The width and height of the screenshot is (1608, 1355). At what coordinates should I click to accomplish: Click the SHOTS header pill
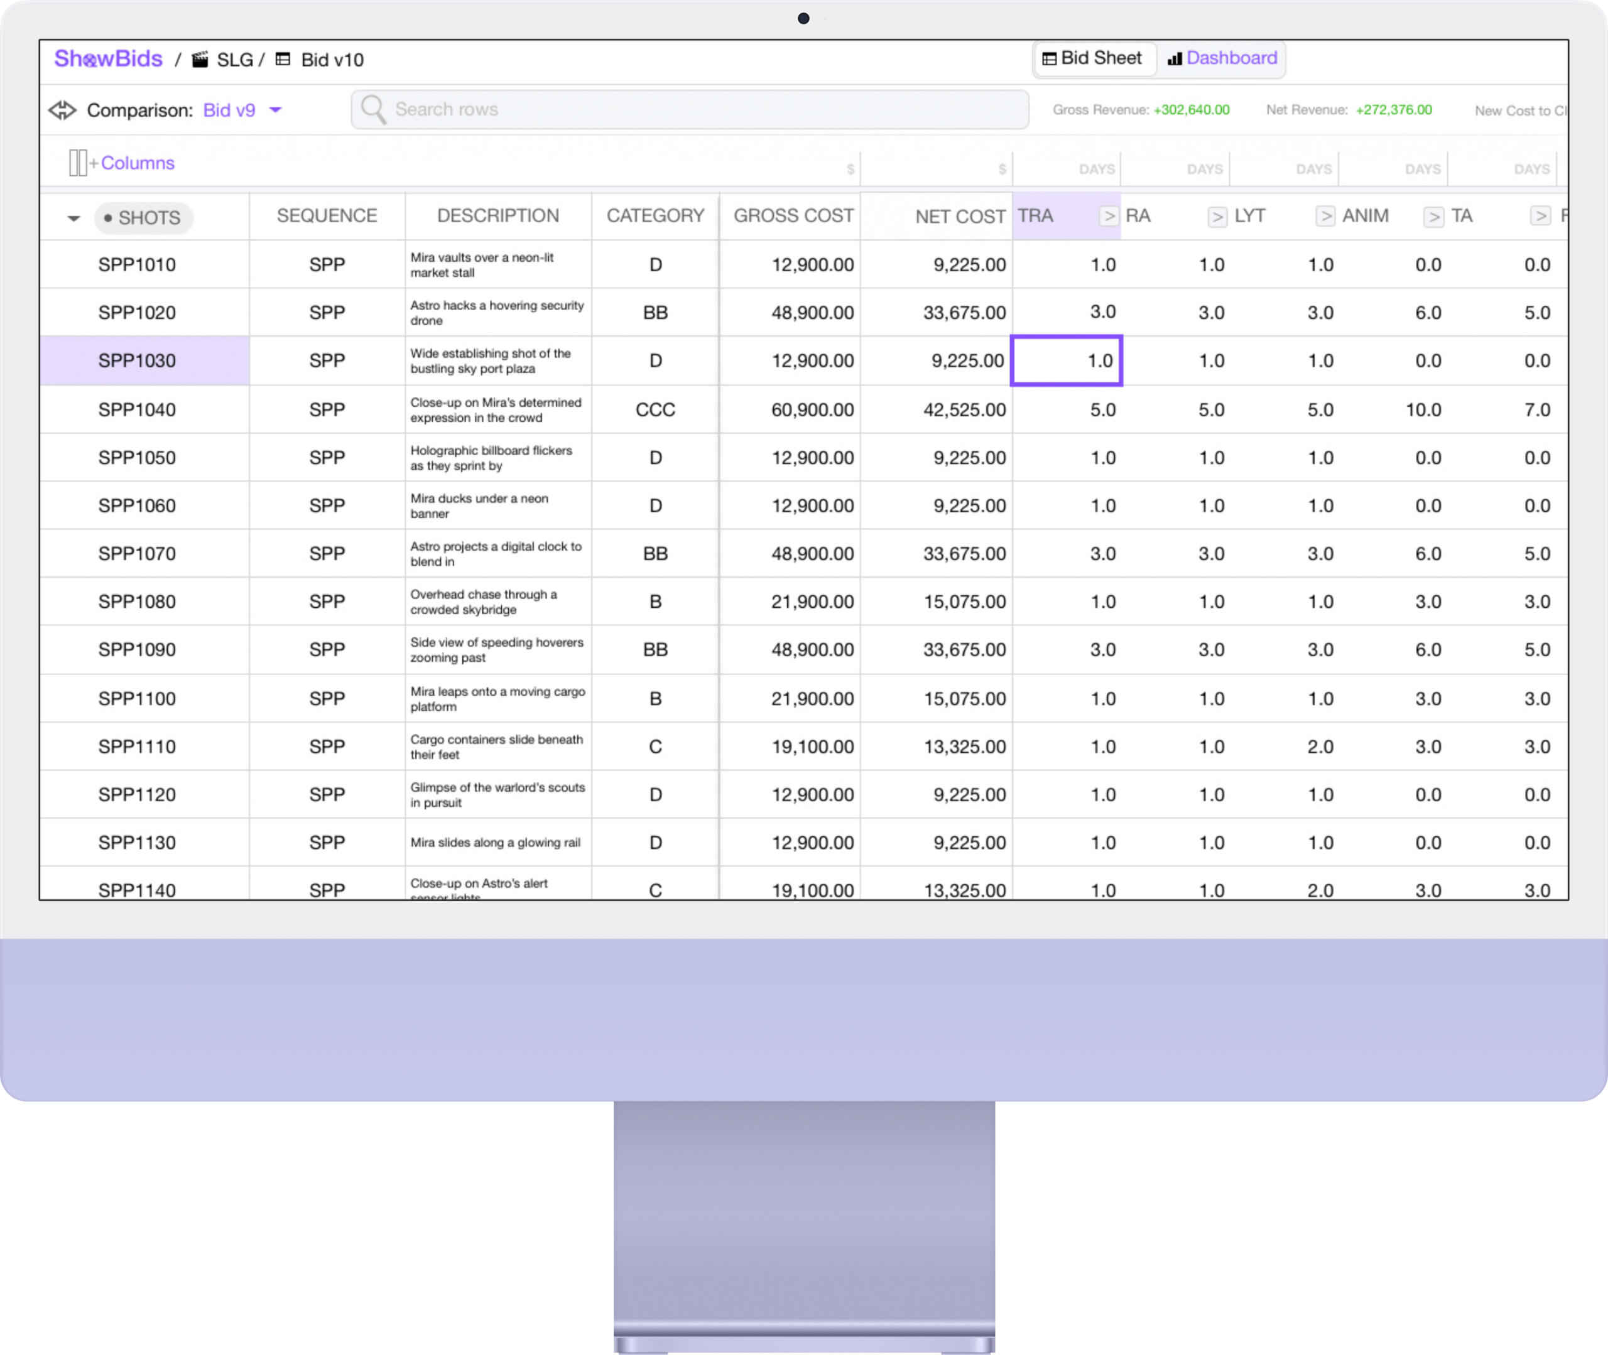(144, 218)
